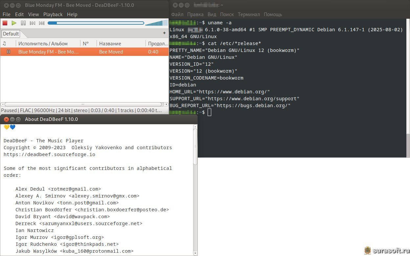This screenshot has width=410, height=256.
Task: Open the Помощь menu in the terminal
Action: [273, 14]
